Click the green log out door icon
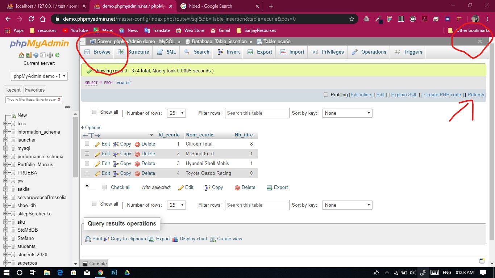This screenshot has height=278, width=495. 29,55
